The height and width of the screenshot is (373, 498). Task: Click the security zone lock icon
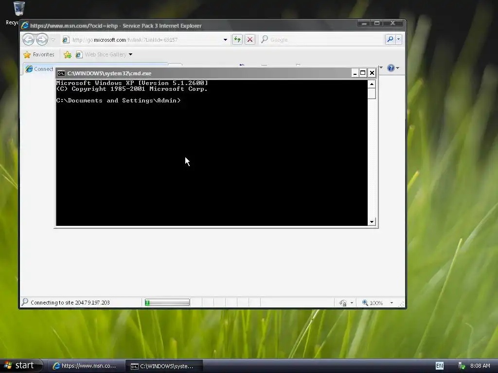click(343, 303)
